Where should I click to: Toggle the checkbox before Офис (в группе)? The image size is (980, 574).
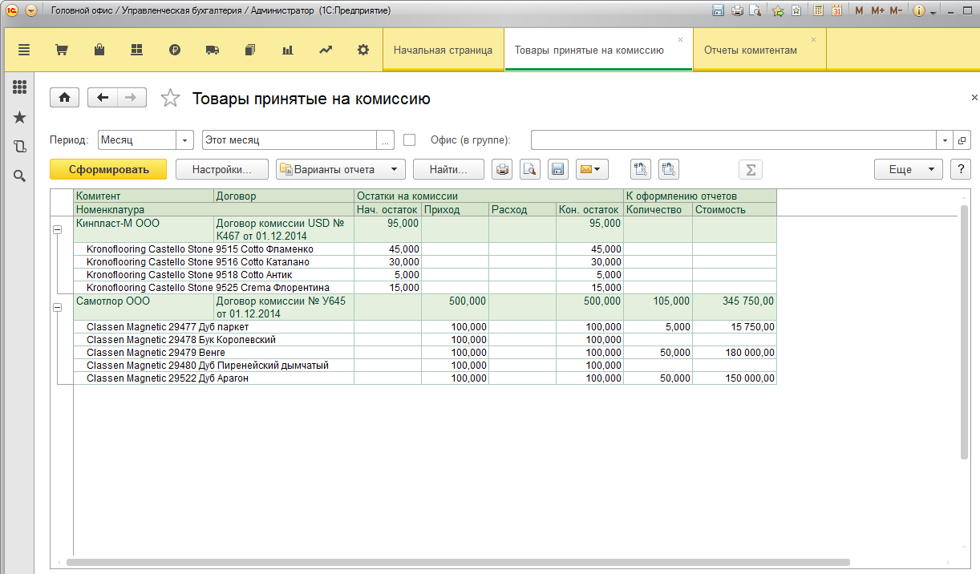pos(410,139)
